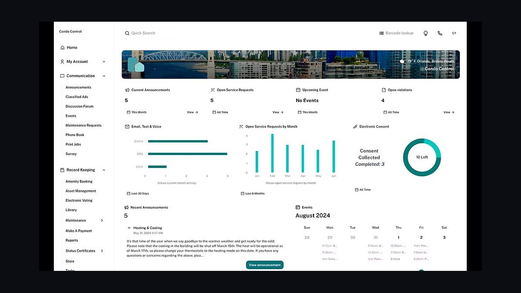Click the Feb bar in service requests chart
The height and width of the screenshot is (293, 521).
(272, 153)
